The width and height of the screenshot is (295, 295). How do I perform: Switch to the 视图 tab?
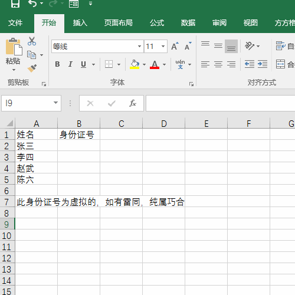[x=251, y=23]
